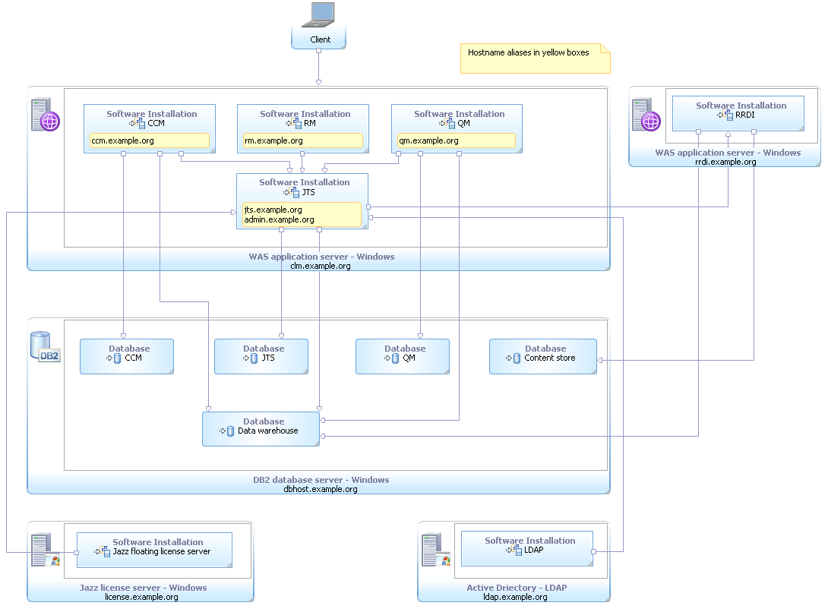The width and height of the screenshot is (828, 612).
Task: Click the 'Software Installation' title above LDAP
Action: 530,541
